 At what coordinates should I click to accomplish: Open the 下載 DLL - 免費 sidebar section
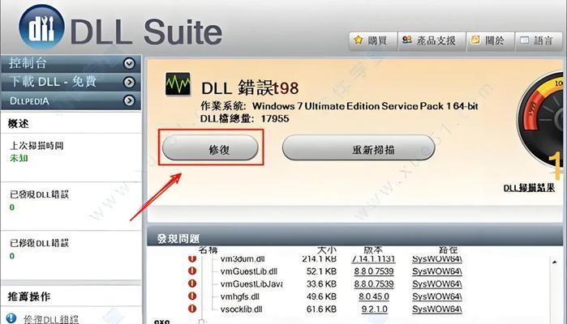(71, 82)
